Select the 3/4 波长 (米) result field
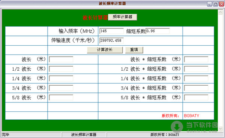Viewport: 225px width, 138px height. [x=61, y=88]
